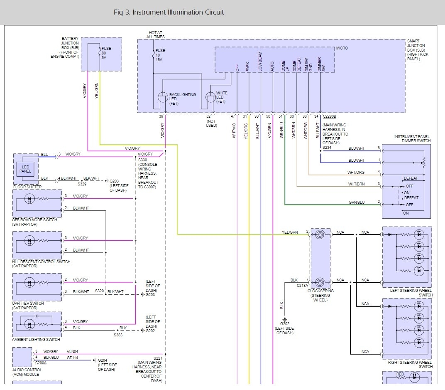Click the Backlighting LED (FET) symbol

click(163, 98)
